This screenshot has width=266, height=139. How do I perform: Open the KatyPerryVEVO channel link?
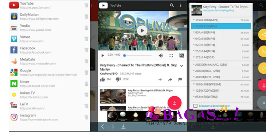click(109, 74)
